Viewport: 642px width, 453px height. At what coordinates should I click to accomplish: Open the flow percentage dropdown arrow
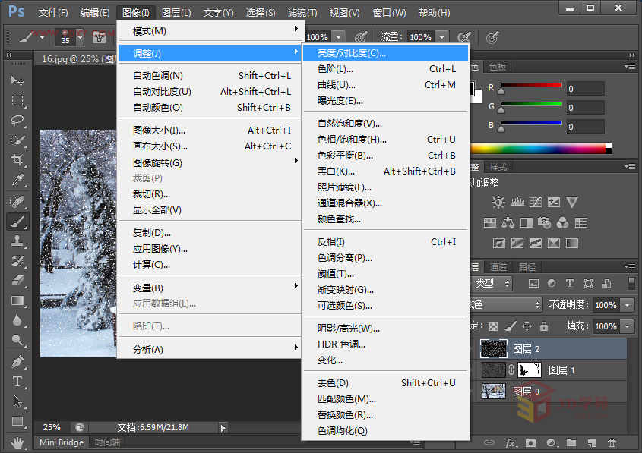441,36
